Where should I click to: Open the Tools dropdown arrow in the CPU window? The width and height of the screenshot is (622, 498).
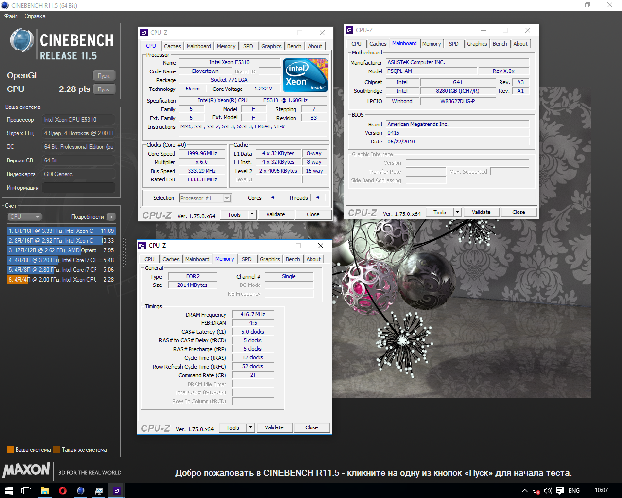[x=252, y=214]
